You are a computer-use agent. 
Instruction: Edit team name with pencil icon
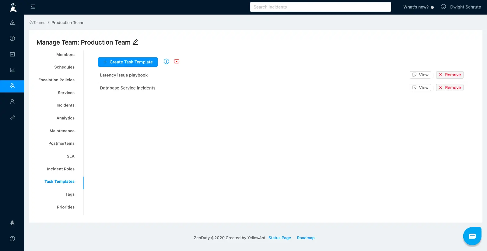pos(135,42)
